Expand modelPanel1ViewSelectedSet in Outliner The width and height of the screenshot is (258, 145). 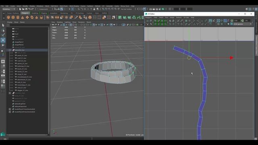point(10,109)
